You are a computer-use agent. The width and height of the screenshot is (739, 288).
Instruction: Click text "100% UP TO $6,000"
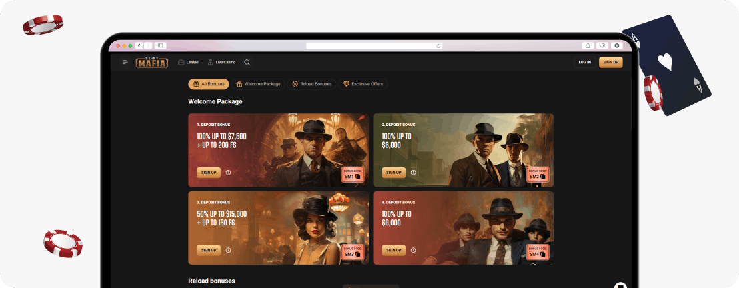coord(396,141)
